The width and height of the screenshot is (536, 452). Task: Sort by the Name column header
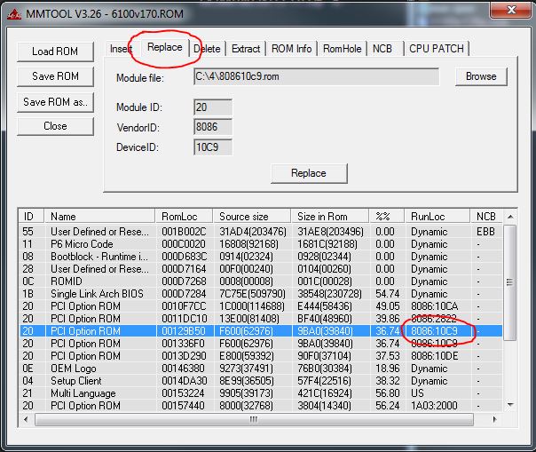(x=99, y=217)
